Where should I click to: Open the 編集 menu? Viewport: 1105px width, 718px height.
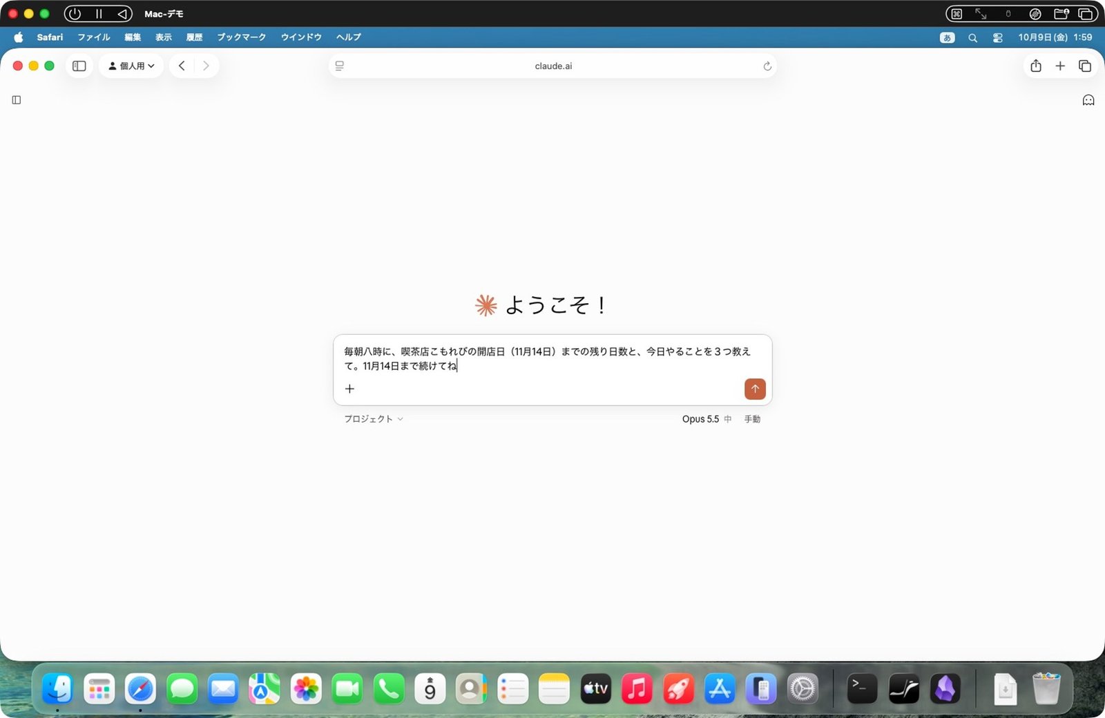point(133,37)
